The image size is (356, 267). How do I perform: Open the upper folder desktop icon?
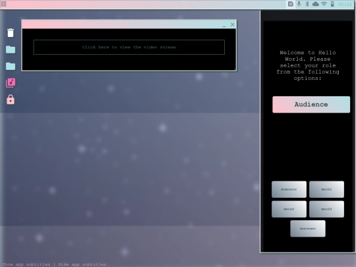11,49
